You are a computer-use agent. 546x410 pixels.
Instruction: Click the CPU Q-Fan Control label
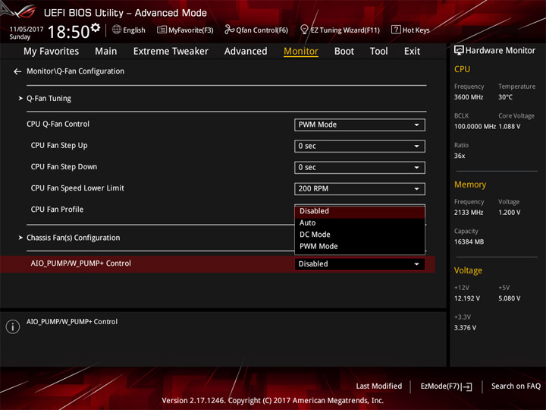(58, 124)
